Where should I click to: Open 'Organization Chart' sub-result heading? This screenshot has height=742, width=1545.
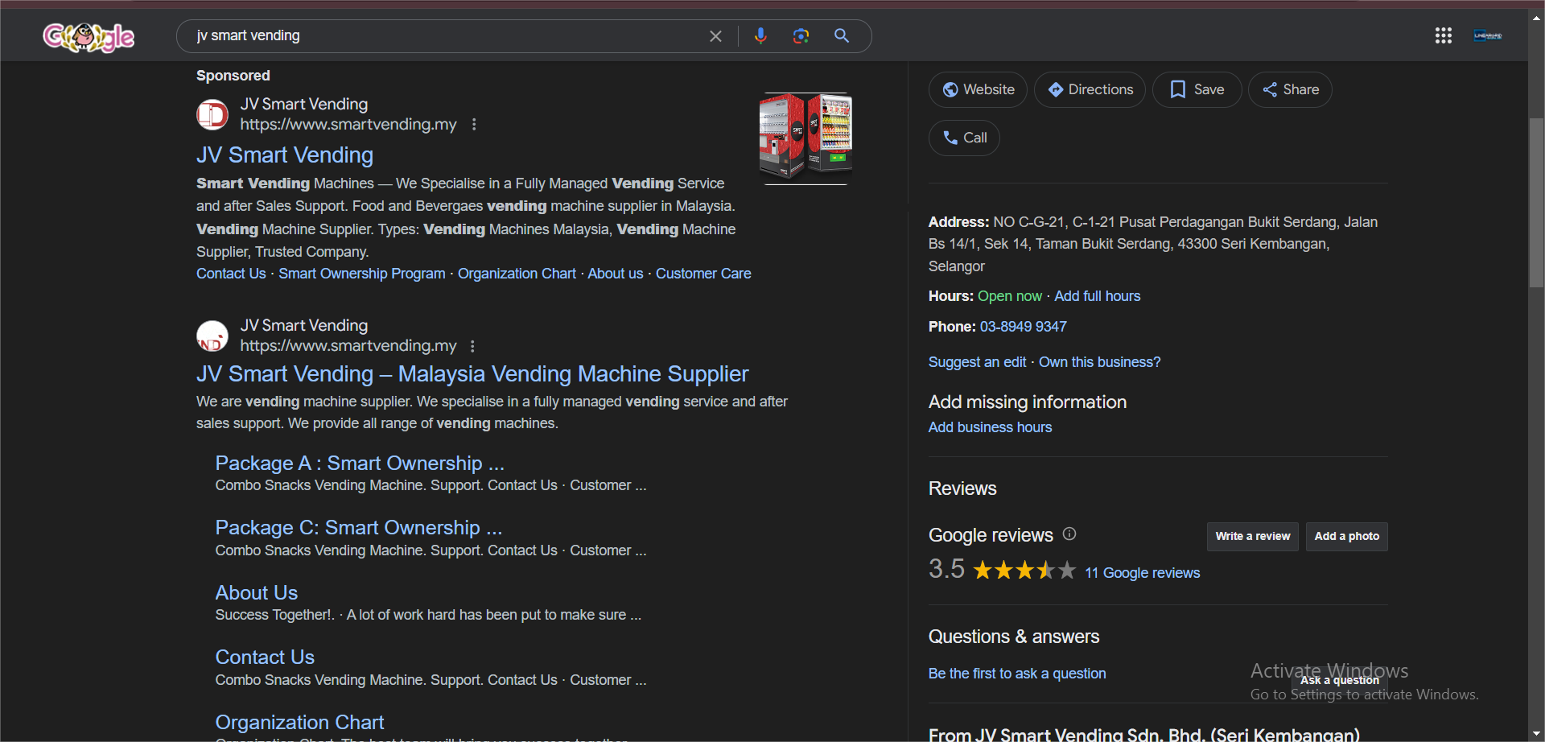click(x=299, y=723)
